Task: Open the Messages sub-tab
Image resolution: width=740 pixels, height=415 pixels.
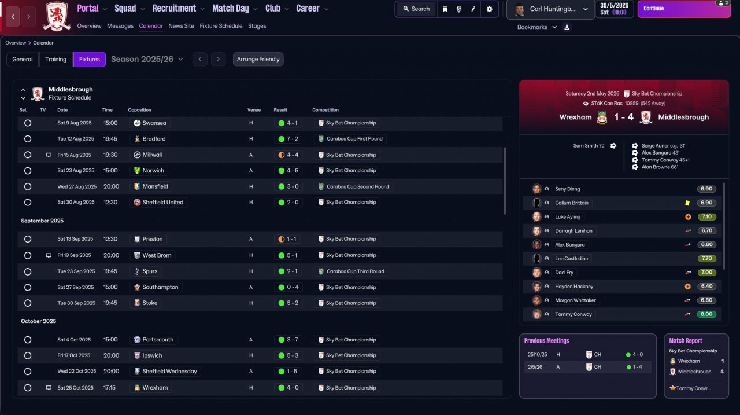Action: coord(120,26)
